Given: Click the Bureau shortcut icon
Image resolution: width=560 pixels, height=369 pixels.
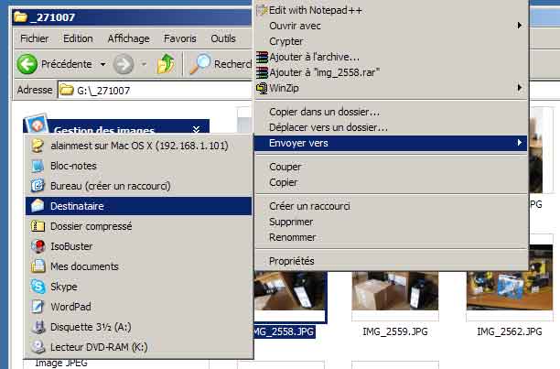Looking at the screenshot, I should pyautogui.click(x=38, y=186).
